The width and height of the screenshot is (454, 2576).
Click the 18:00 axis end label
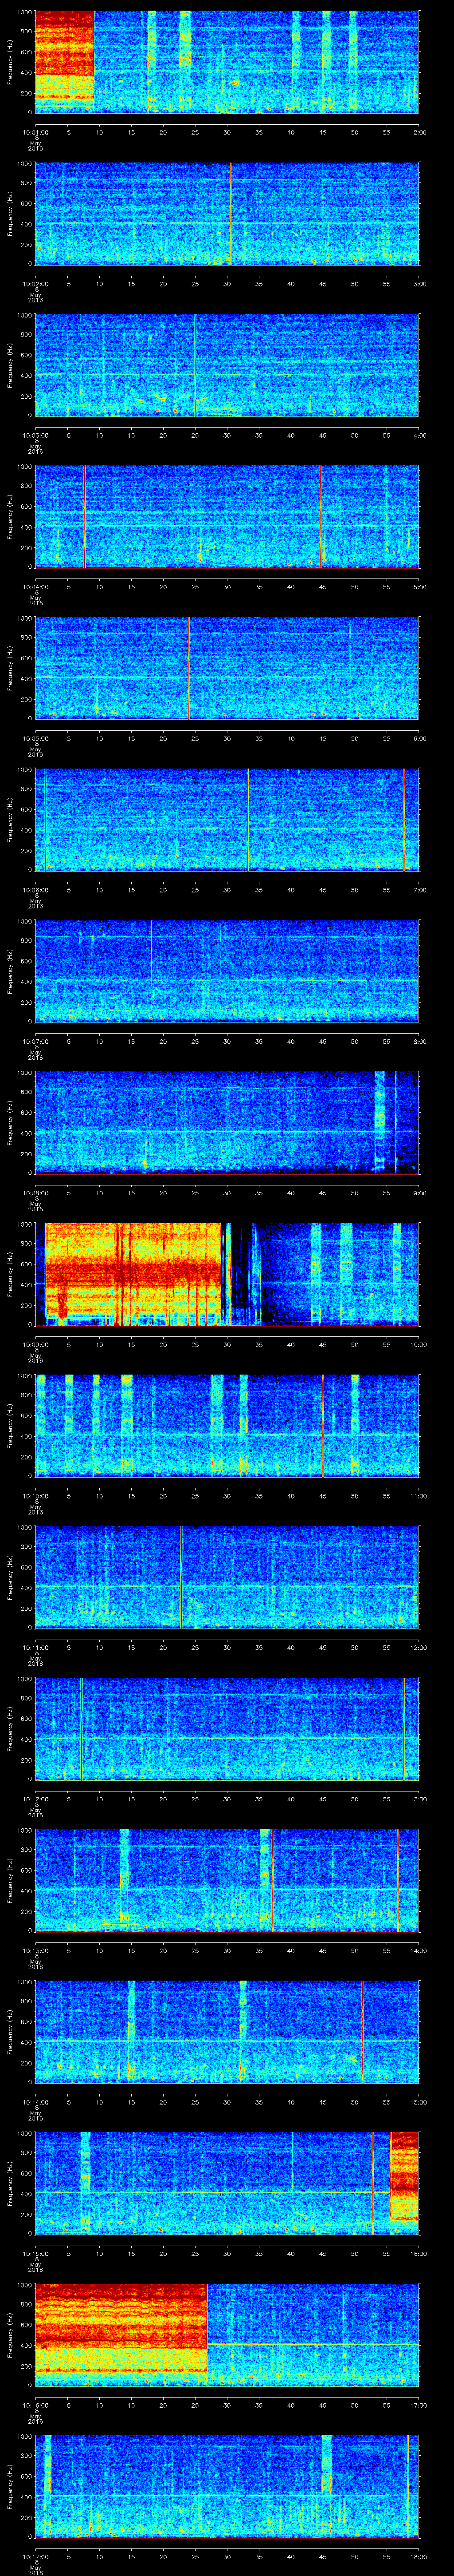point(418,2556)
